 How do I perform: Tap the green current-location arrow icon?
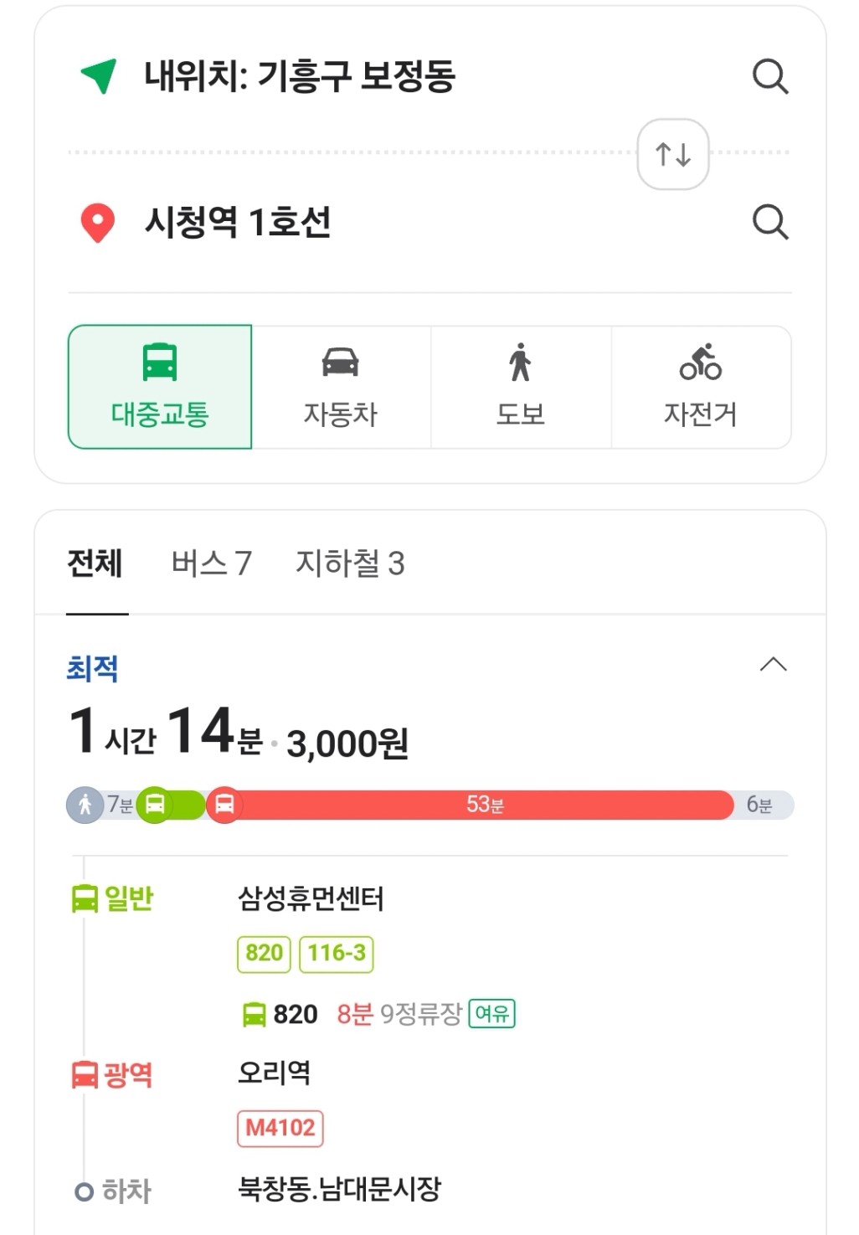pyautogui.click(x=99, y=76)
